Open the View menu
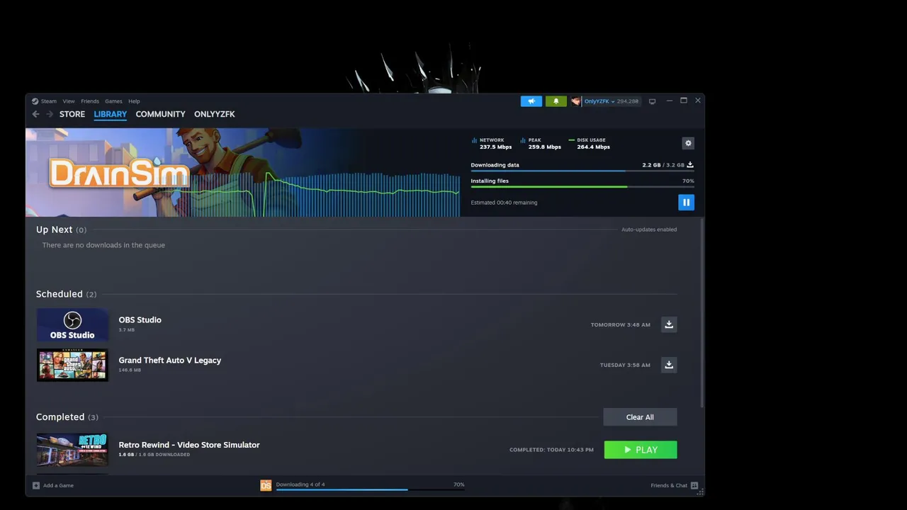Viewport: 907px width, 510px height. coord(69,101)
